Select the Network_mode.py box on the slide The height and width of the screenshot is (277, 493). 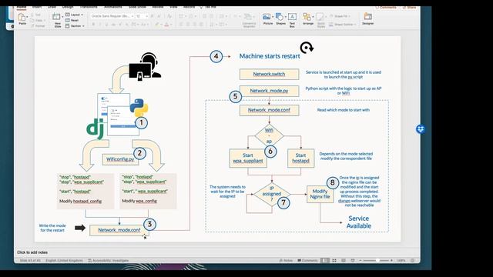[269, 91]
